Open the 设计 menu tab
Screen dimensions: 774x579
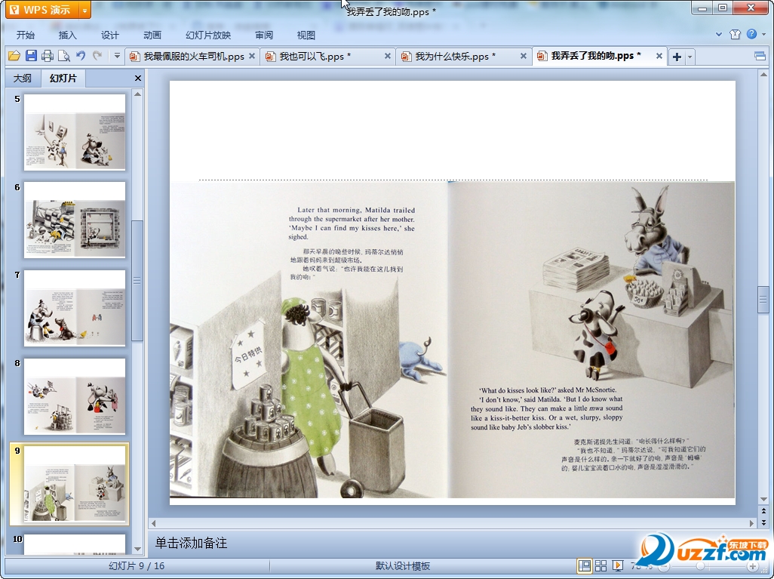pos(109,35)
